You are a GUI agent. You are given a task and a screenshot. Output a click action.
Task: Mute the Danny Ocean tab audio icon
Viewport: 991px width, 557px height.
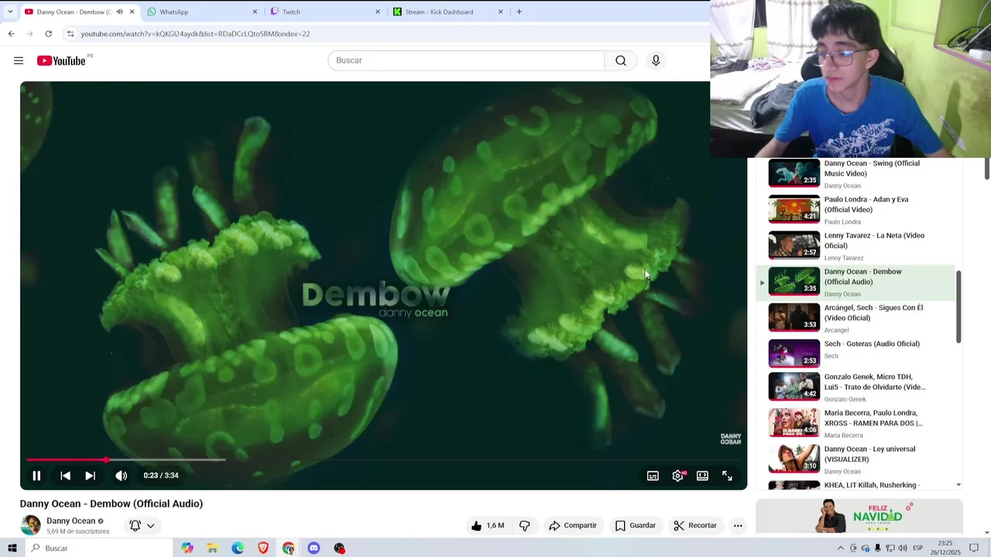coord(119,12)
